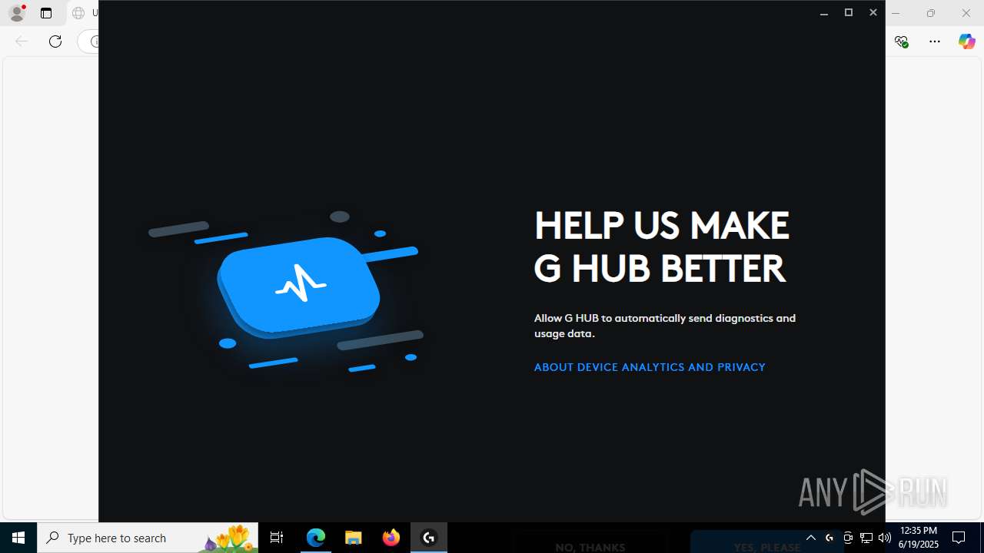
Task: Click the Meet Now tray icon
Action: pyautogui.click(x=848, y=538)
